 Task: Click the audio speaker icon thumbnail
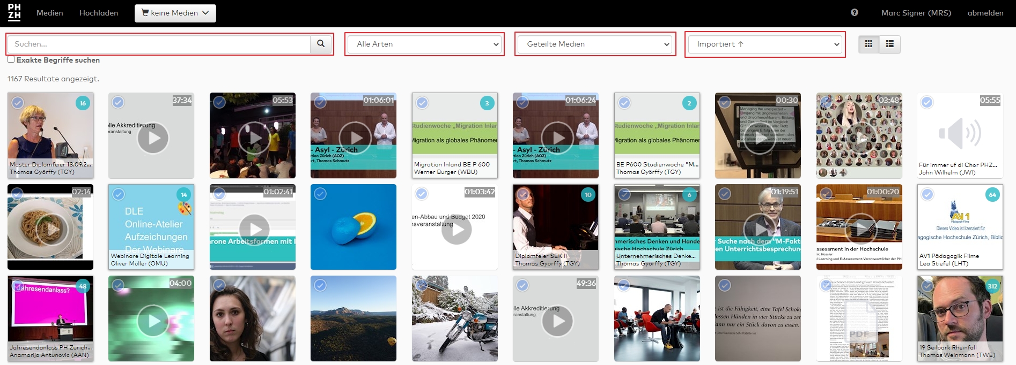[x=960, y=134]
